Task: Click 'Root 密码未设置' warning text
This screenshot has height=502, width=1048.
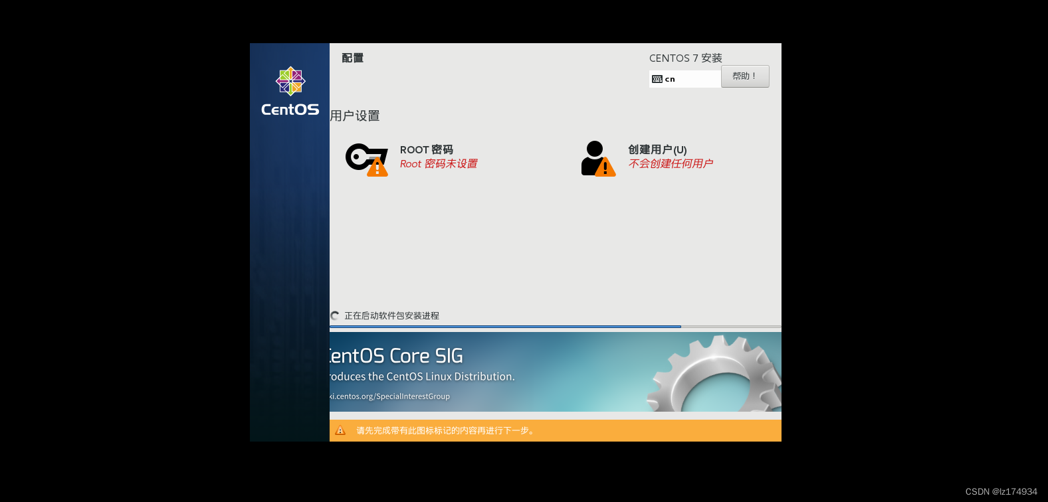Action: (x=439, y=164)
